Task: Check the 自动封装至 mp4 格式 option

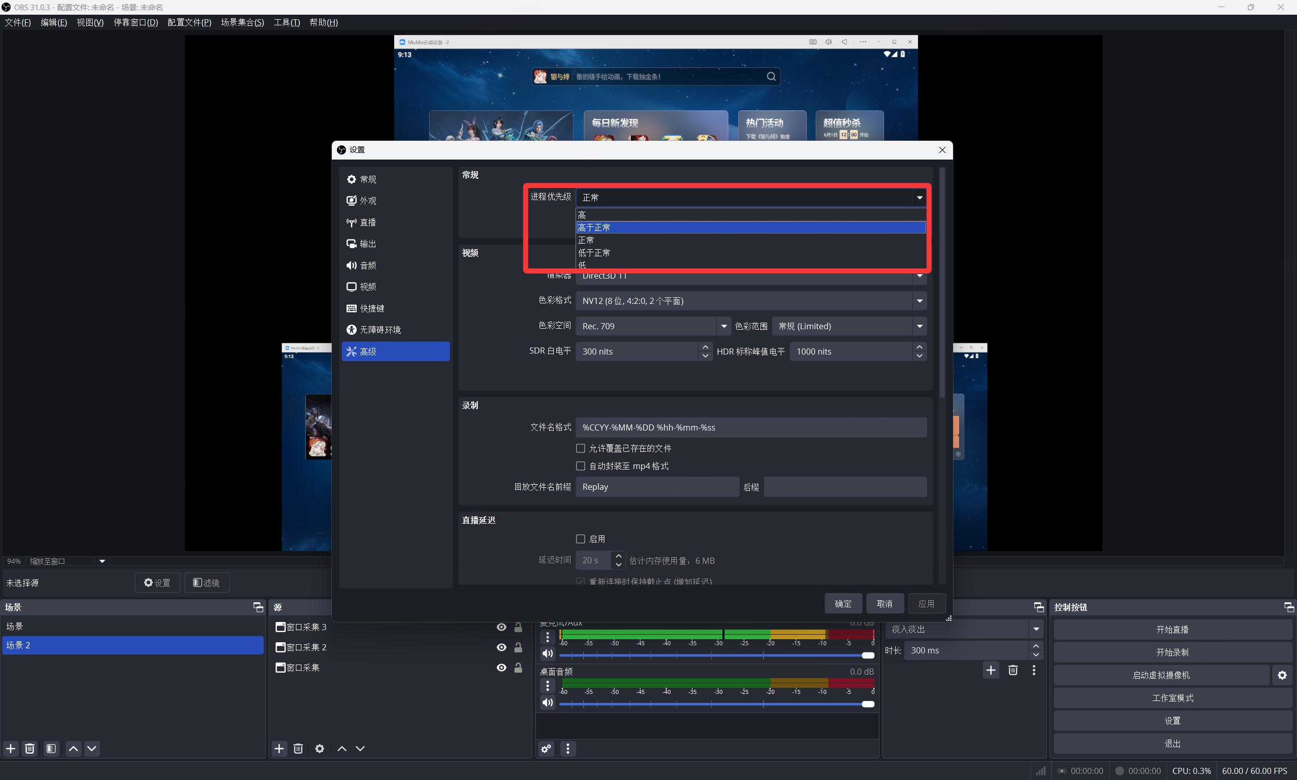Action: pos(581,466)
